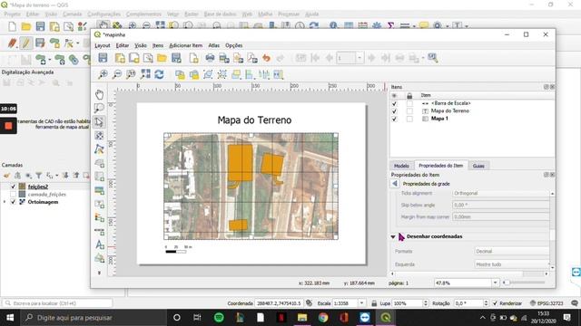Toggle visibility of Mapa 1 item
Viewport: 581px width, 326px height.
pos(394,119)
